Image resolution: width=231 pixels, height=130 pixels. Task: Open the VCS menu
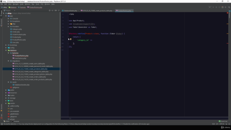click(x=42, y=4)
